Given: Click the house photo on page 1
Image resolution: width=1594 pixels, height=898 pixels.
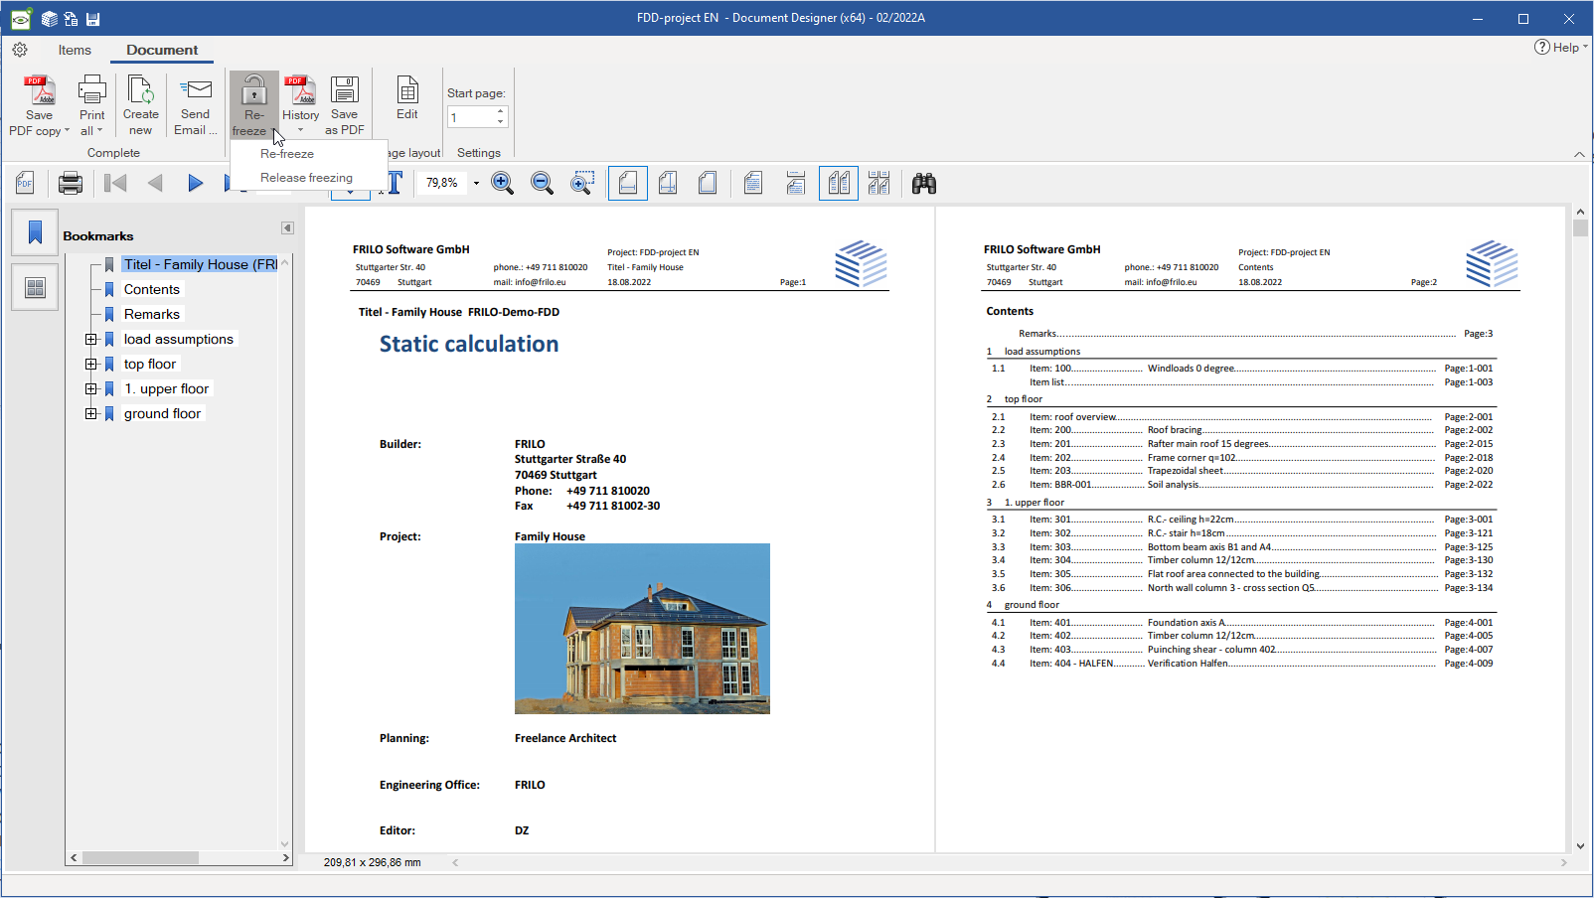Looking at the screenshot, I should [642, 629].
